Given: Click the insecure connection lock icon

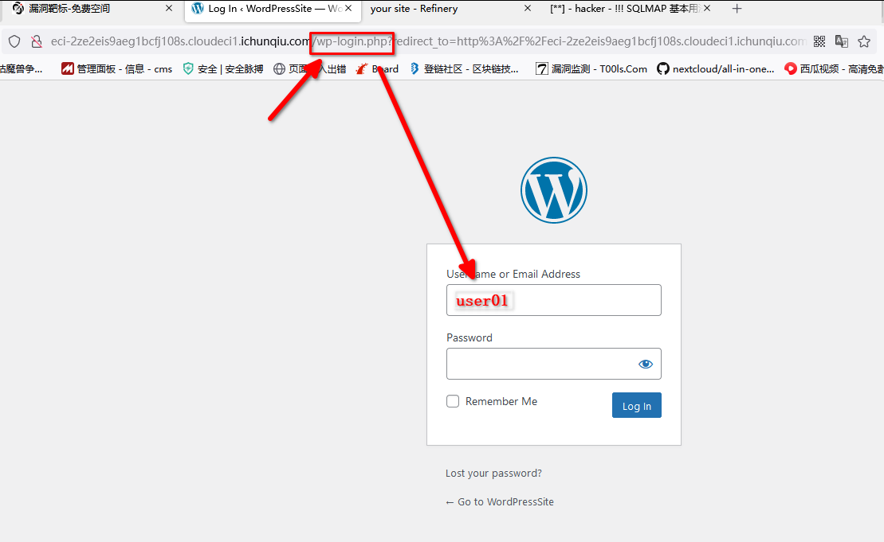Looking at the screenshot, I should (x=36, y=41).
